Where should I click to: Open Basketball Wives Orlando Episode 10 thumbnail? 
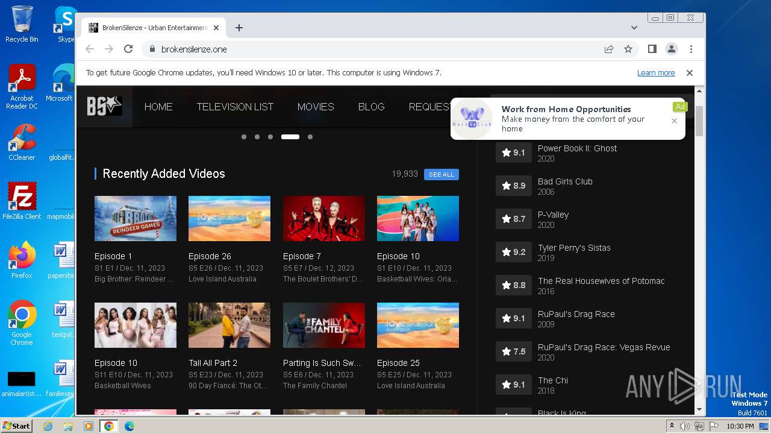coord(418,218)
